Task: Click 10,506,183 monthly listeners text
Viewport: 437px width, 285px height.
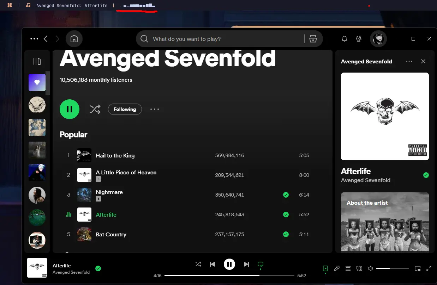Action: 96,80
